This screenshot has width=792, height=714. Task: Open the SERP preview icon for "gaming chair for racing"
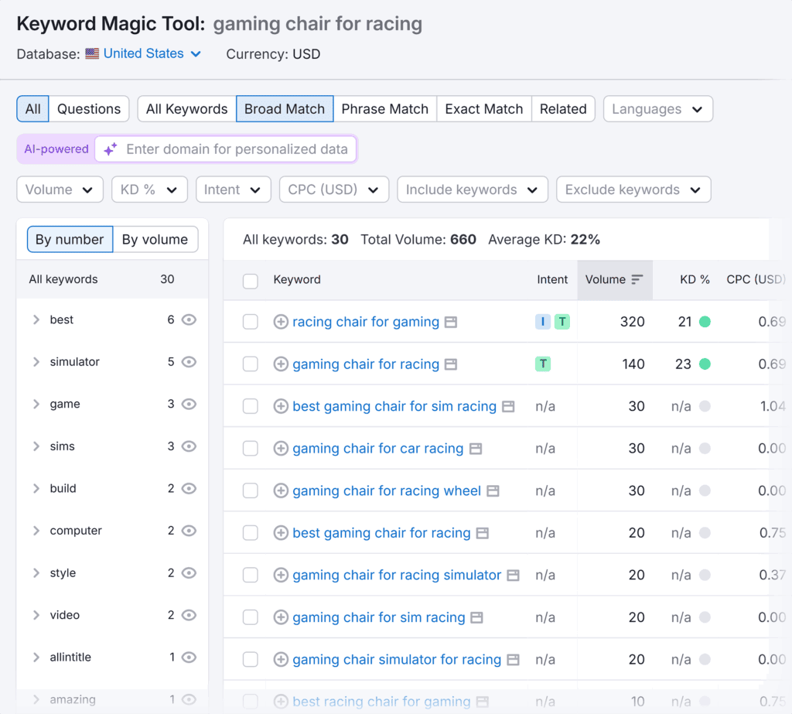[452, 364]
